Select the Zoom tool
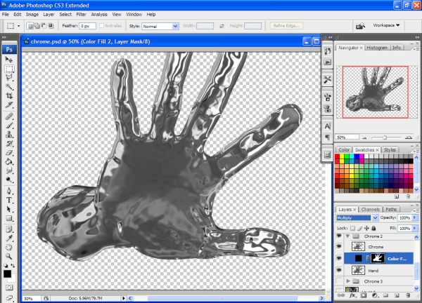Image resolution: width=422 pixels, height=303 pixels. 9,256
